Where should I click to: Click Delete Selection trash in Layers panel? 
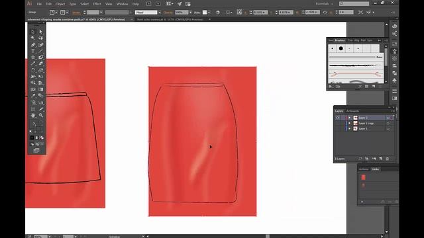tap(387, 159)
